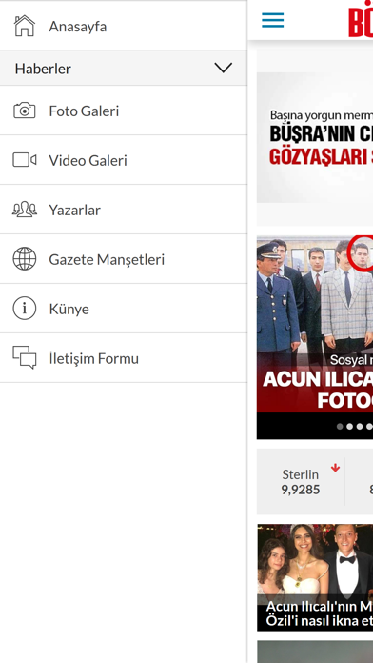Close the menu with the hamburger icon

(x=272, y=20)
